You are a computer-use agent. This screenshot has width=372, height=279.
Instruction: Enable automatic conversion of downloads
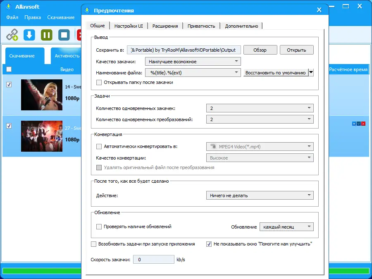[x=98, y=146]
